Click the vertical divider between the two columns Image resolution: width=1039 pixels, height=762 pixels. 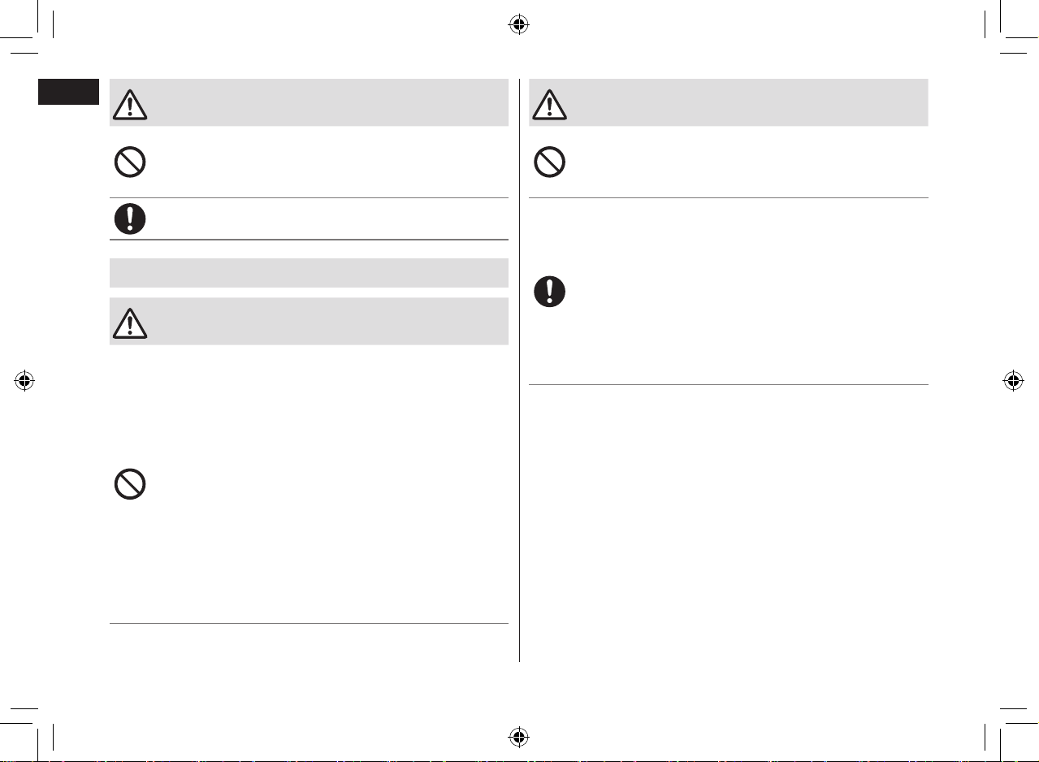(519, 370)
